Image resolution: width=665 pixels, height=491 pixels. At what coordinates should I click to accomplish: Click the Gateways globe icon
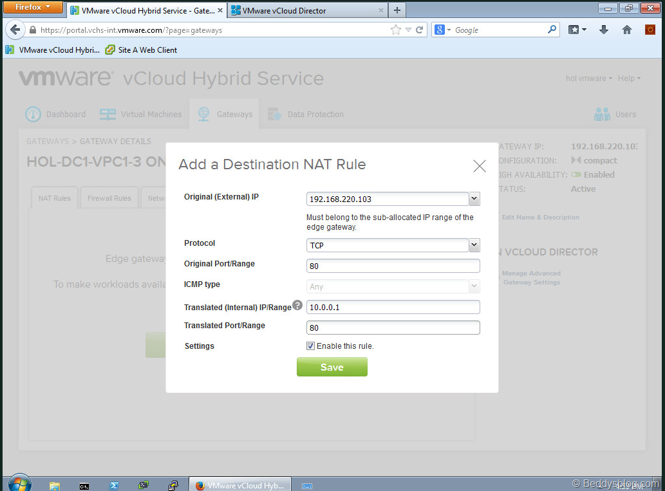pos(203,114)
